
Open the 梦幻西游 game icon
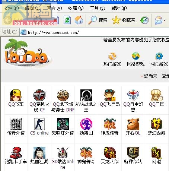(x=157, y=124)
